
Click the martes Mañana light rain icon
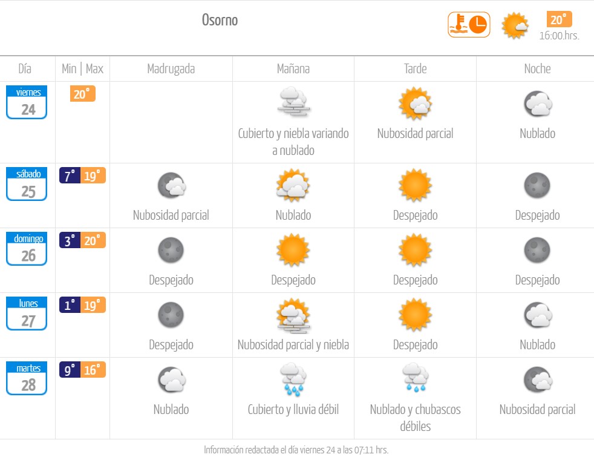293,379
